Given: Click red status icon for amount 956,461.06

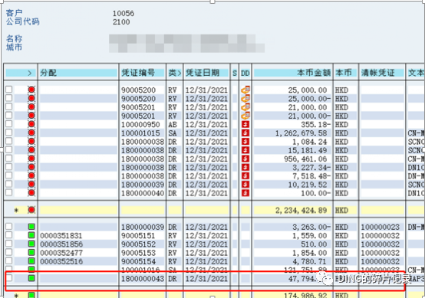Looking at the screenshot, I should click(x=31, y=159).
